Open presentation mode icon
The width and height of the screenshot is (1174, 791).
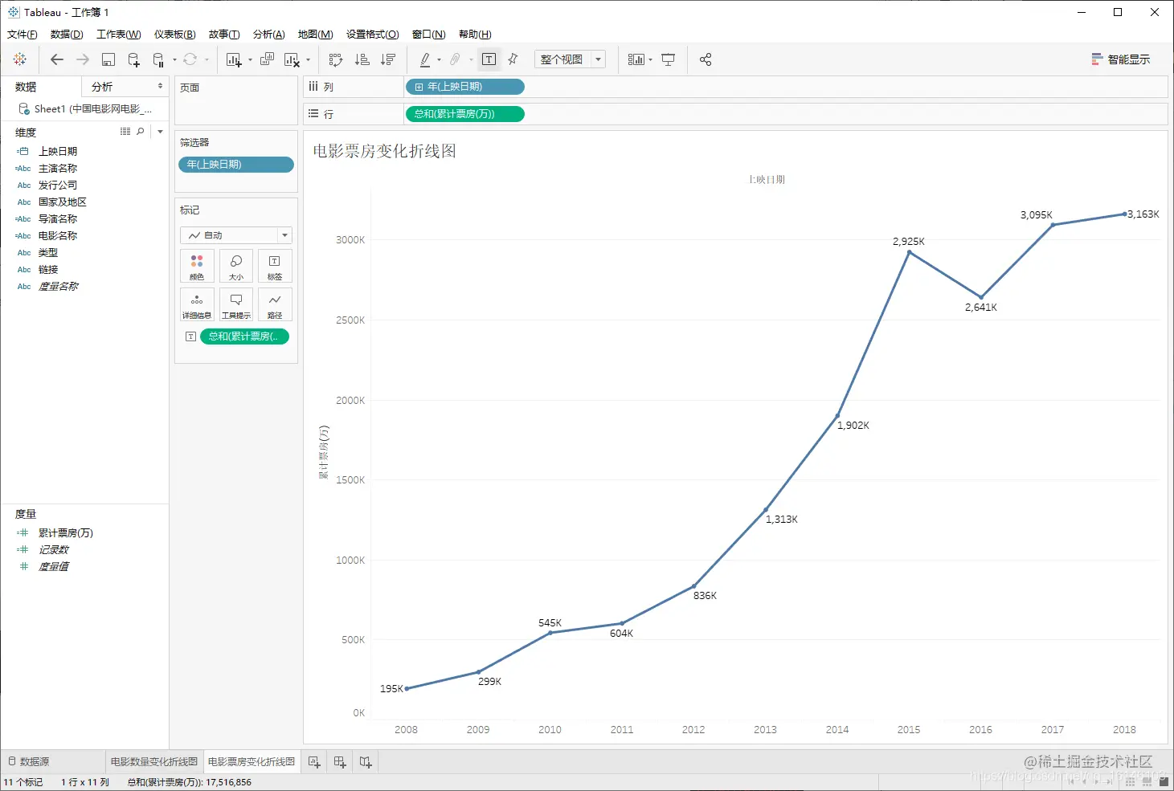669,59
